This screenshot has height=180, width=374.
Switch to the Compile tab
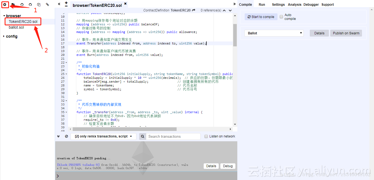tap(246, 4)
